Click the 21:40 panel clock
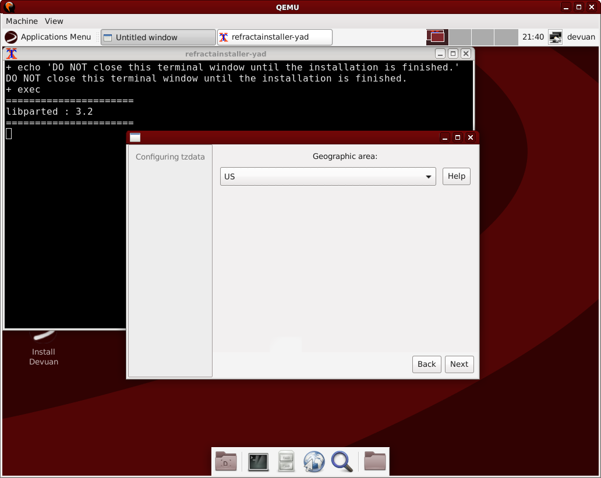 pyautogui.click(x=533, y=37)
